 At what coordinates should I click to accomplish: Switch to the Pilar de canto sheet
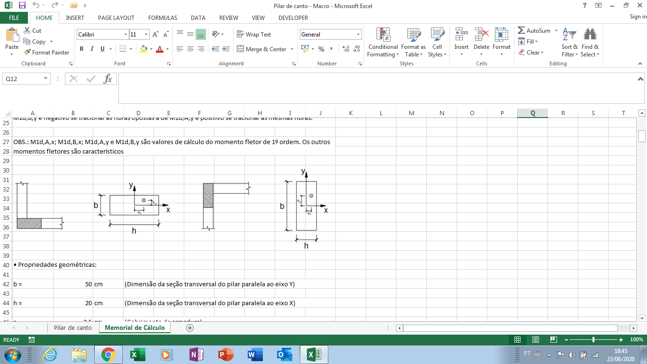tap(73, 328)
